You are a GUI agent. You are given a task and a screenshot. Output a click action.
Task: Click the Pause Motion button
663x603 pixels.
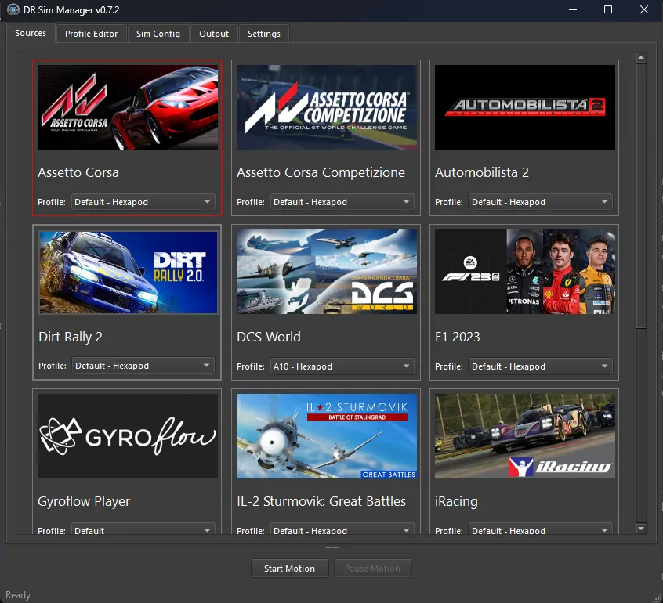point(372,569)
